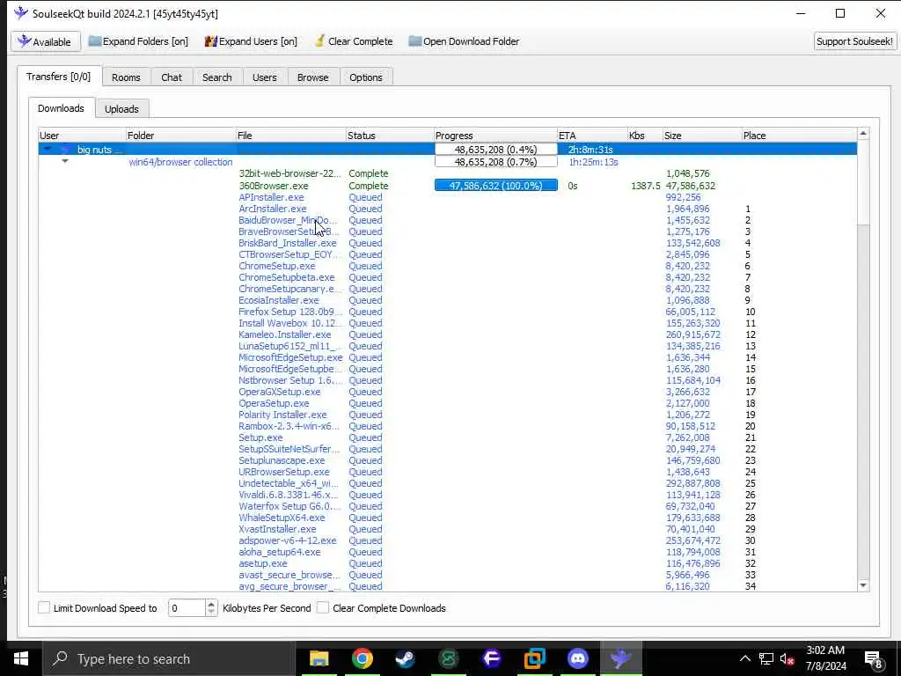Click scrollbar up arrow in downloads list

click(x=862, y=134)
